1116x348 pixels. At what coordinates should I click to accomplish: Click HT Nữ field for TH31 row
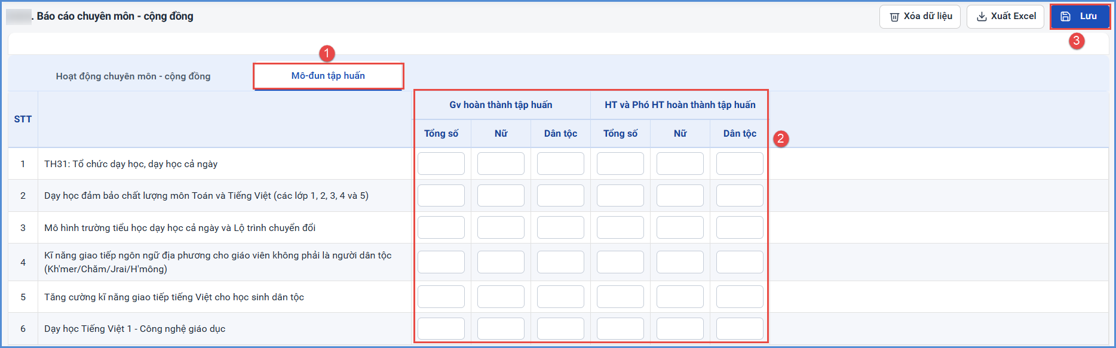(x=680, y=164)
